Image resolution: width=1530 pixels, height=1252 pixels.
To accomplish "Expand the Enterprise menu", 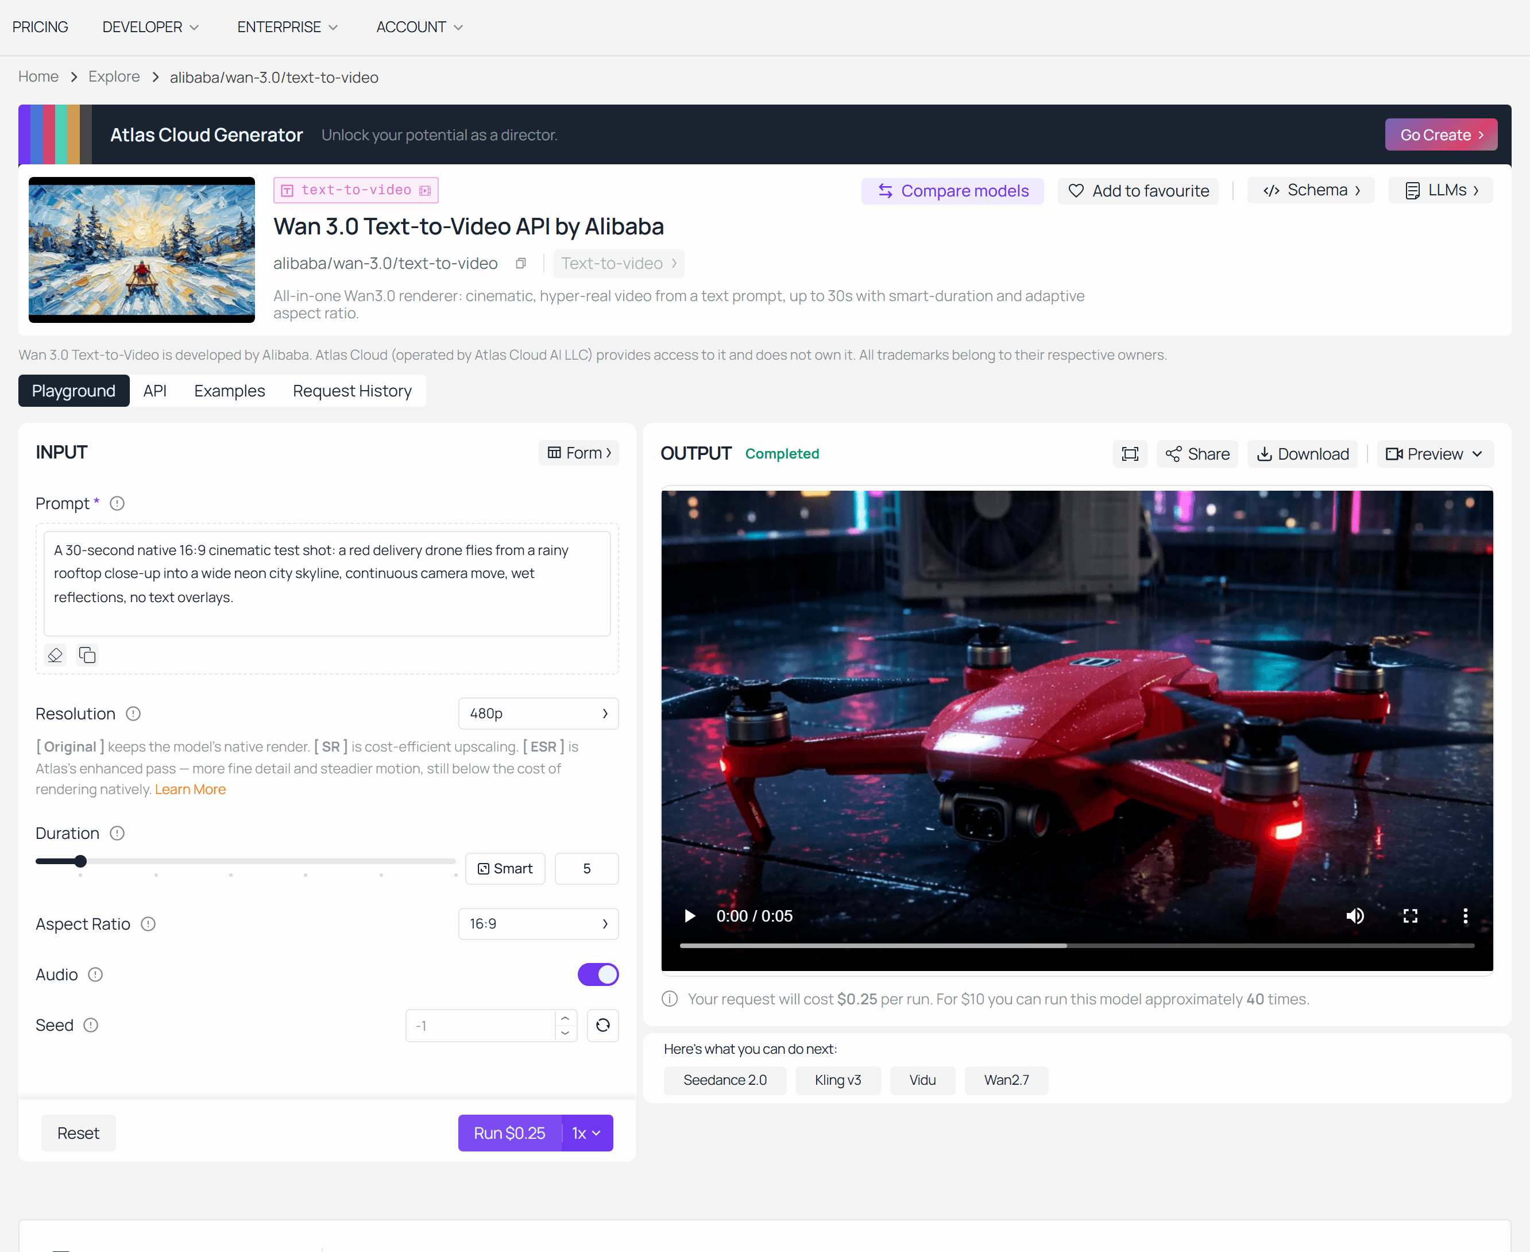I will click(x=287, y=28).
